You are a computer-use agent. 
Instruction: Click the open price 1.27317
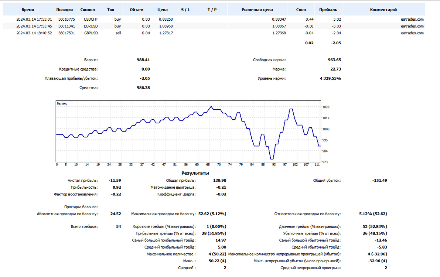click(166, 33)
